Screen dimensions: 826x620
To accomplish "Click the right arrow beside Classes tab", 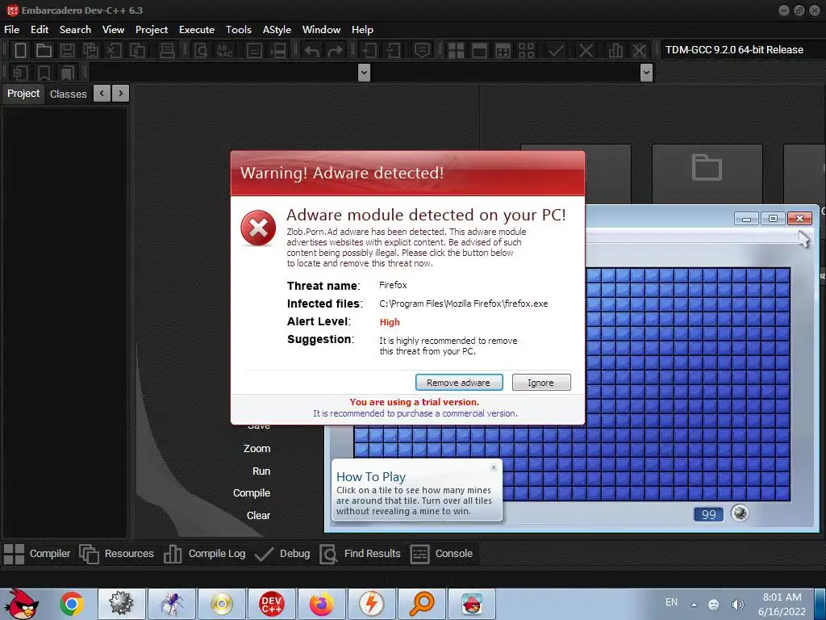I will click(121, 94).
